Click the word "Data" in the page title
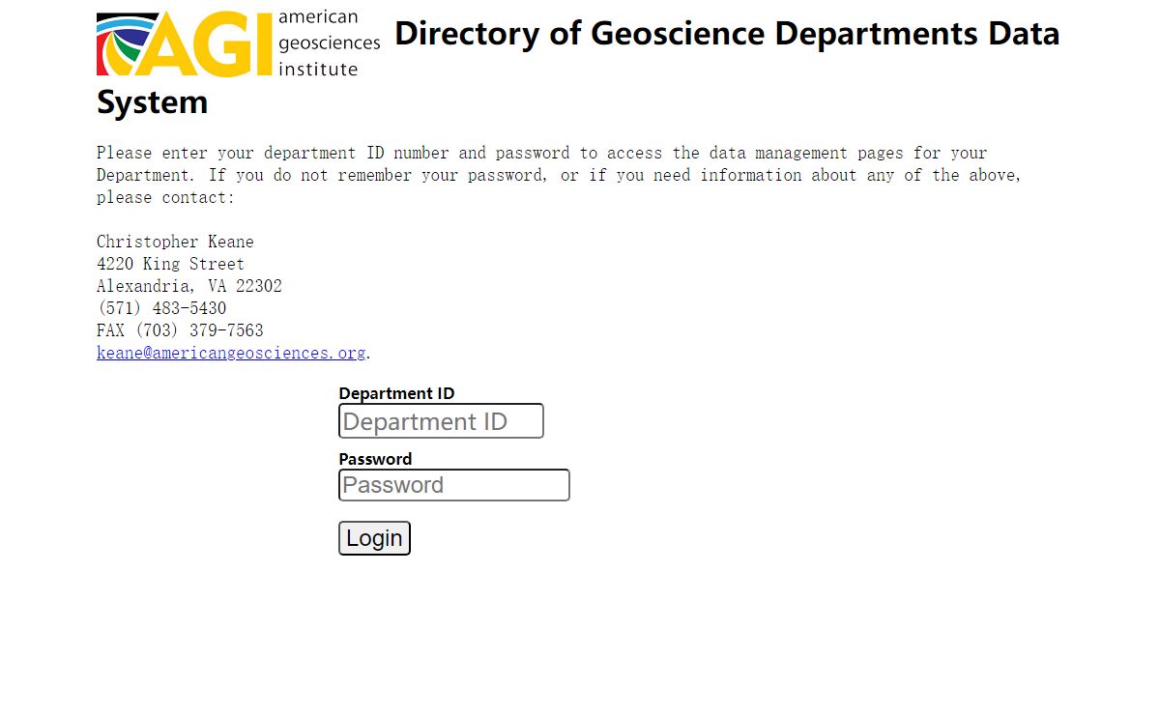The image size is (1160, 715). coord(1023,34)
